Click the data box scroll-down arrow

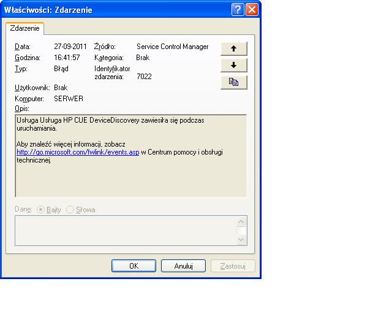[x=241, y=239]
